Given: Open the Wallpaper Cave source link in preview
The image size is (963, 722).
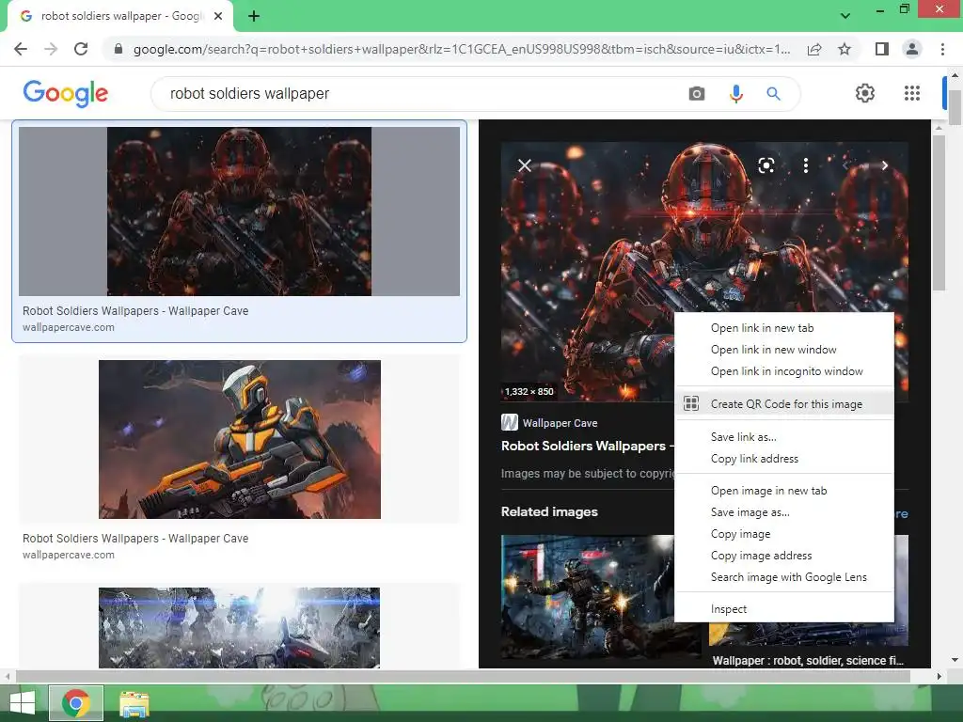Looking at the screenshot, I should coord(549,423).
